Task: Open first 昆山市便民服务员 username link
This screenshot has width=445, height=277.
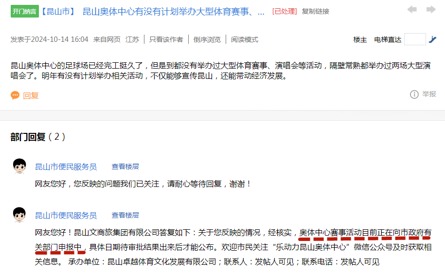Action: tap(66, 166)
